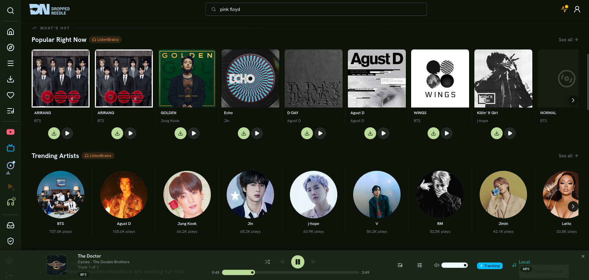Click 'Cycles - The Doobie Brothers' in player
Screen dimensions: 589x280
(103, 262)
